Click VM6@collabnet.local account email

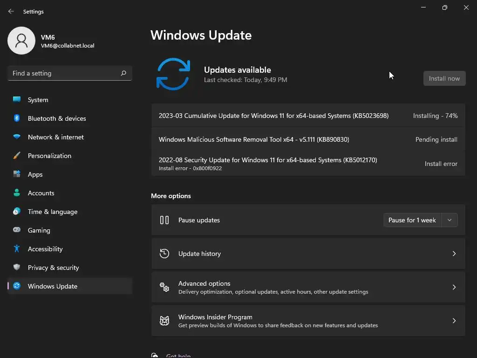tap(68, 46)
